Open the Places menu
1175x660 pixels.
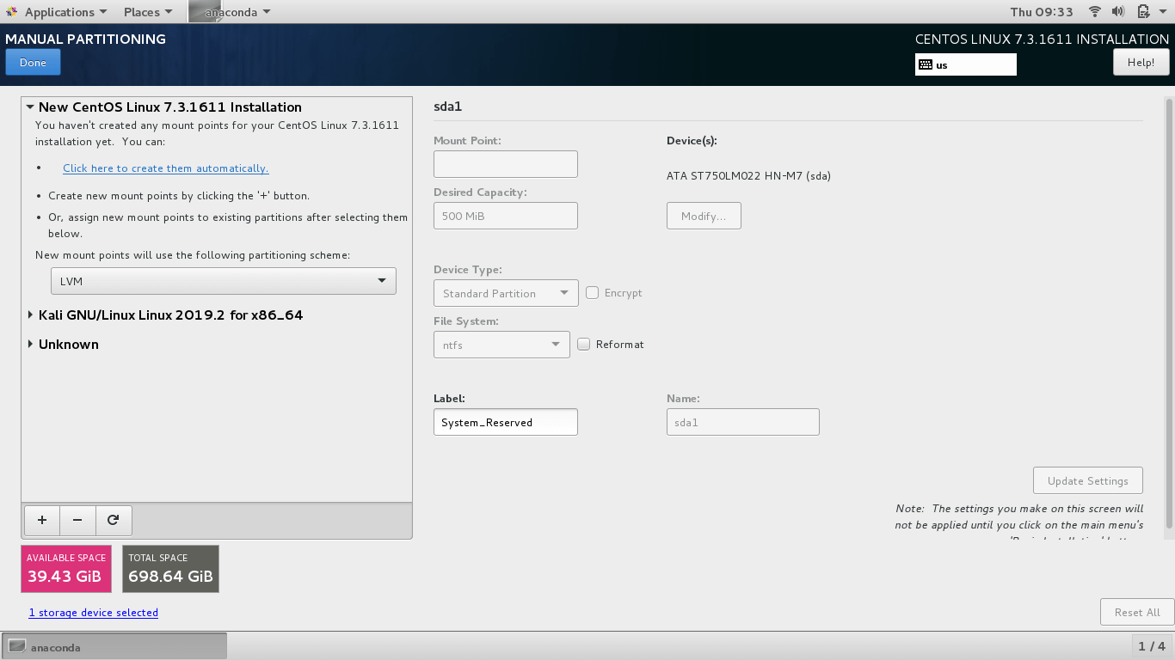pos(148,12)
